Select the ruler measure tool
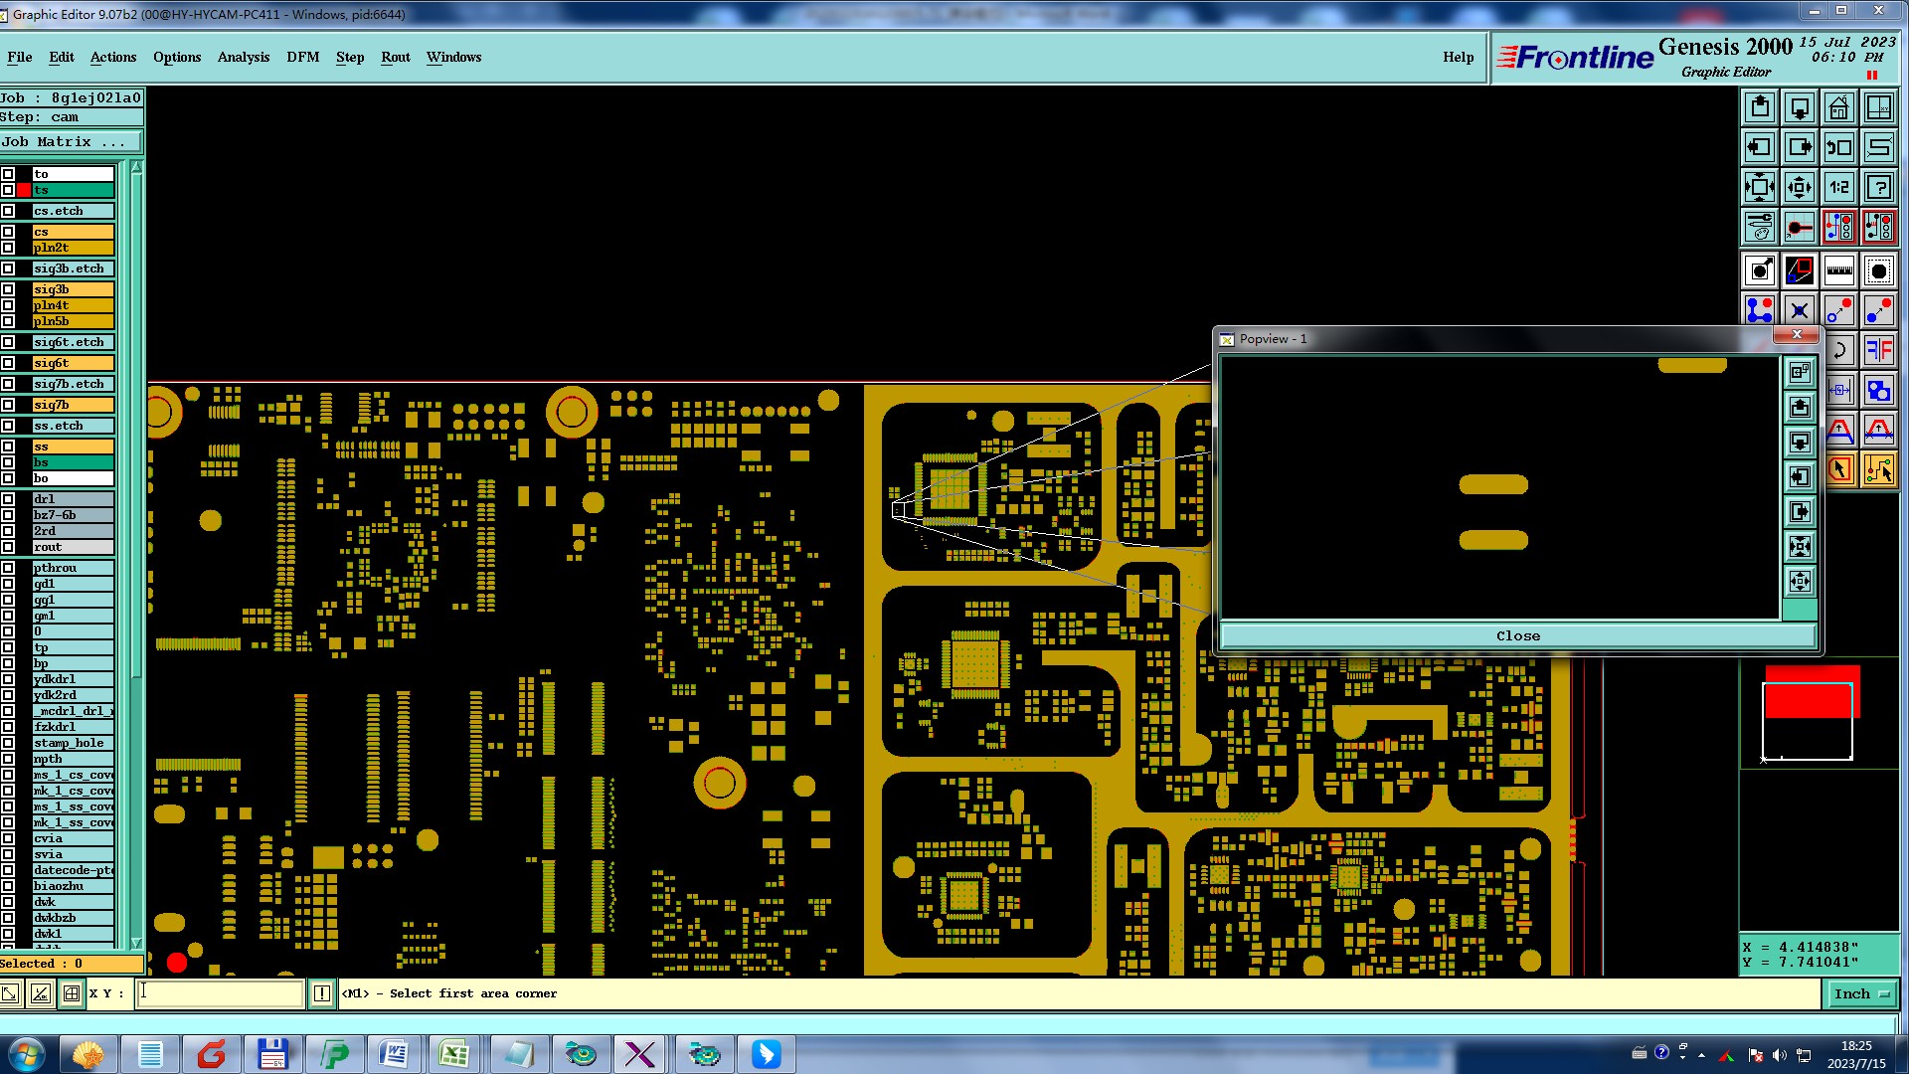The image size is (1909, 1074). point(1838,270)
